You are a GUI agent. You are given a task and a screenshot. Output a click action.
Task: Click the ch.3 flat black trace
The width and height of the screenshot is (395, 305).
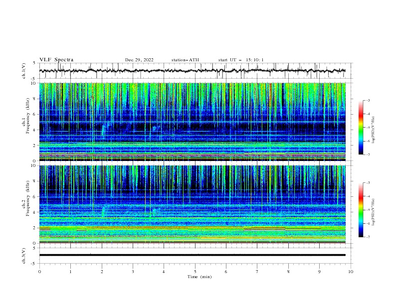pos(192,255)
